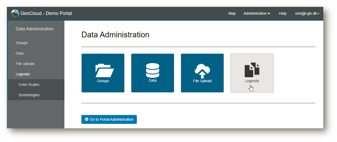The width and height of the screenshot is (337, 142).
Task: Select Groups in the left sidebar
Action: click(x=22, y=43)
